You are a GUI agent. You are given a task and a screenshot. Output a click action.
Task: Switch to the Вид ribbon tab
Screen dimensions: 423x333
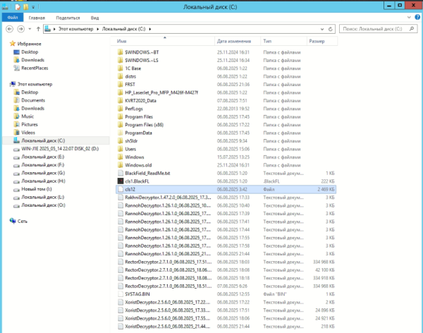coord(94,18)
